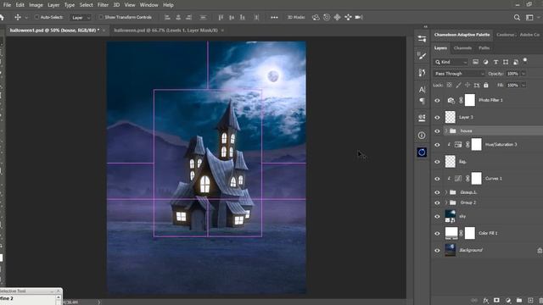543x305 pixels.
Task: Click the align bottom edges icon
Action: [x=243, y=17]
